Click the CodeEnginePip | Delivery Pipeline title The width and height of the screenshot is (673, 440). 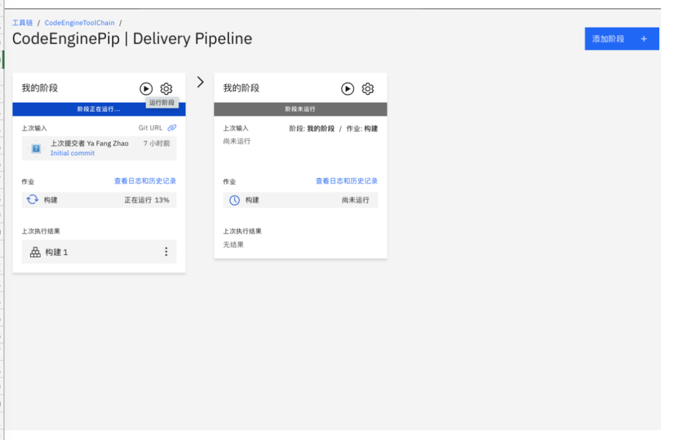click(132, 39)
